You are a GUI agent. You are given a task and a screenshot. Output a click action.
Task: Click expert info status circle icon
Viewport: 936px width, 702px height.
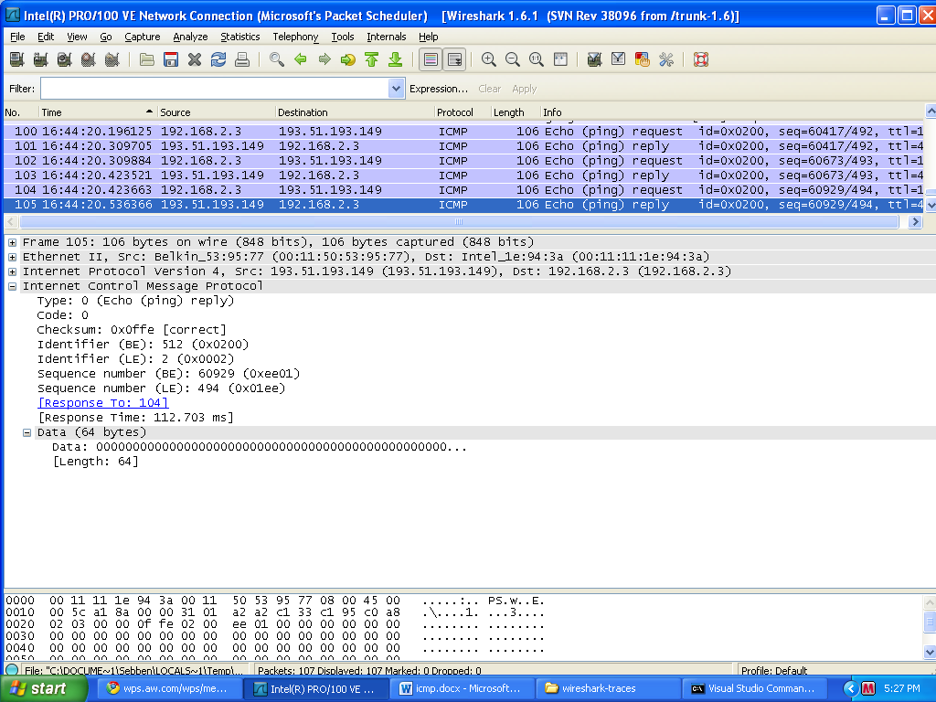(x=12, y=670)
